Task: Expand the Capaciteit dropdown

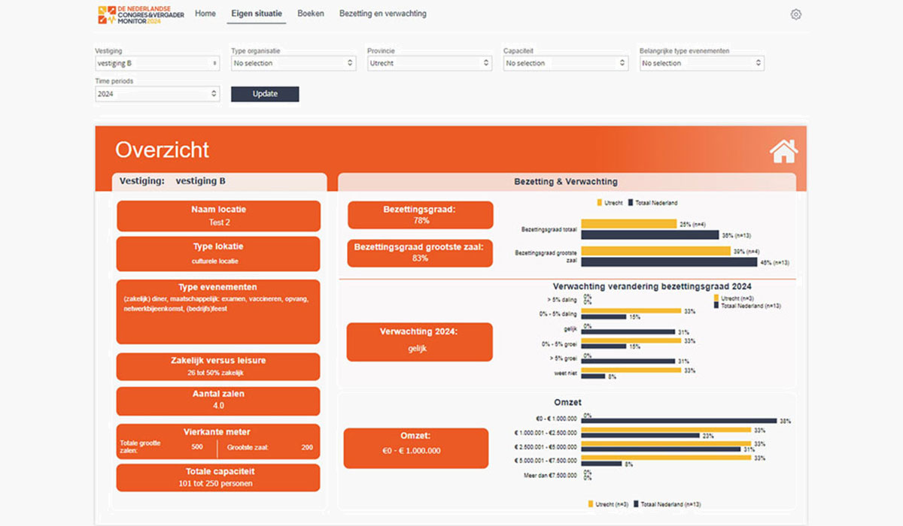Action: pos(566,63)
